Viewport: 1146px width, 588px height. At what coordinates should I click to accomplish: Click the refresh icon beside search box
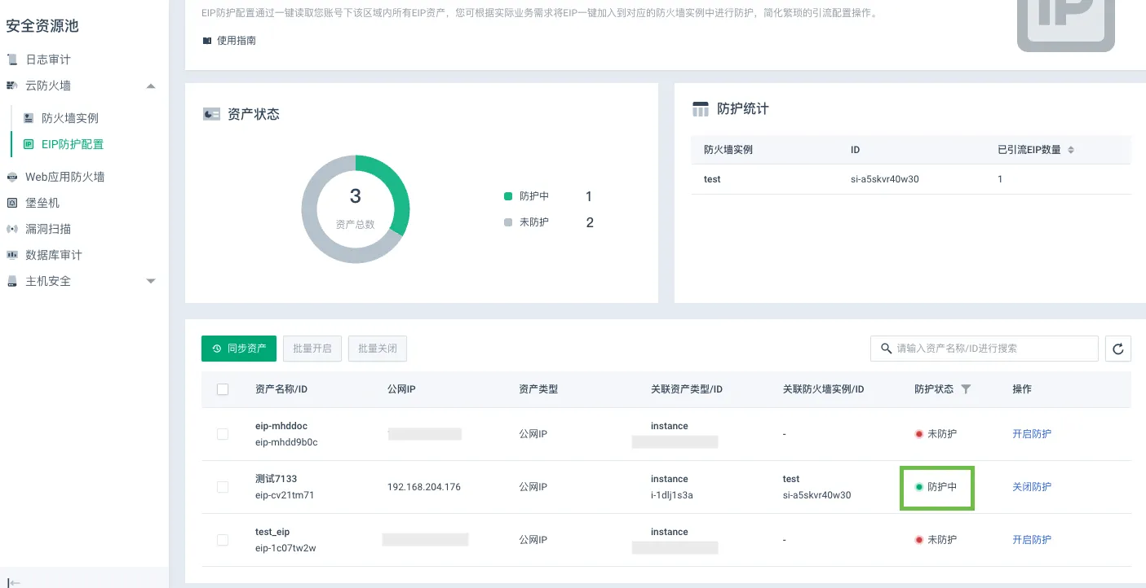point(1117,349)
